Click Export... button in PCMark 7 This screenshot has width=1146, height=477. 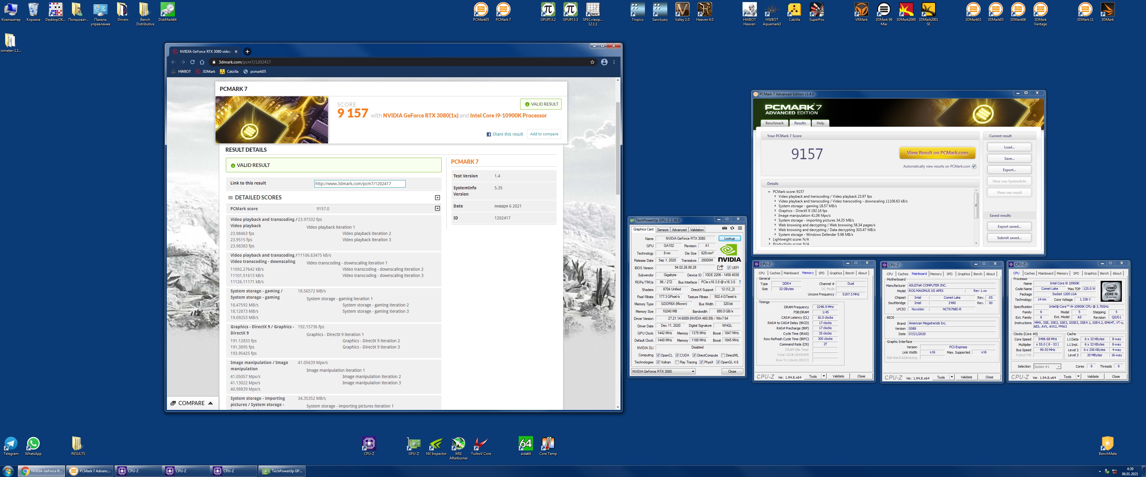coord(1009,170)
